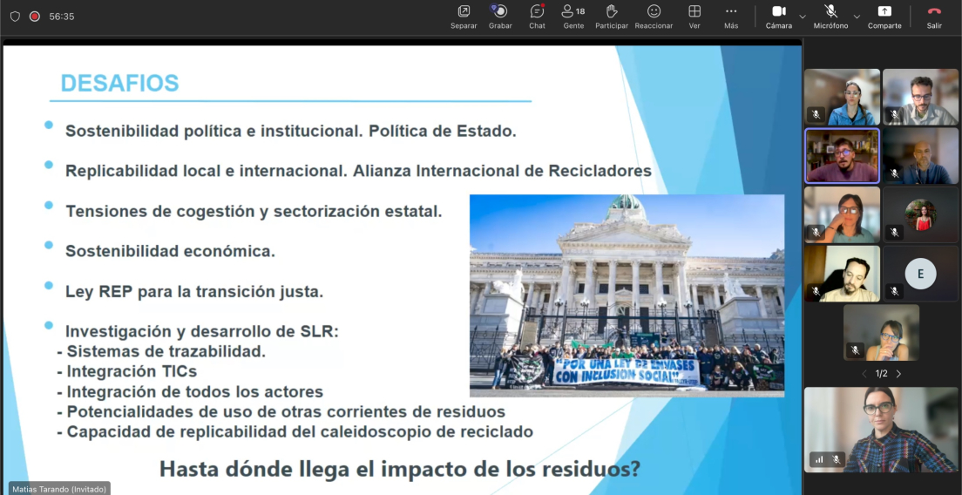Open the Gente participants list
This screenshot has width=962, height=495.
573,17
